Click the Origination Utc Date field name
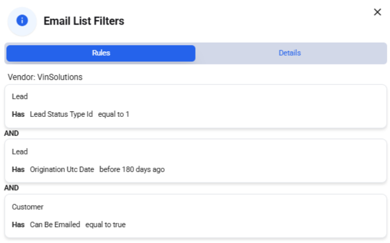Viewport: 390px width, 243px height. [x=62, y=169]
